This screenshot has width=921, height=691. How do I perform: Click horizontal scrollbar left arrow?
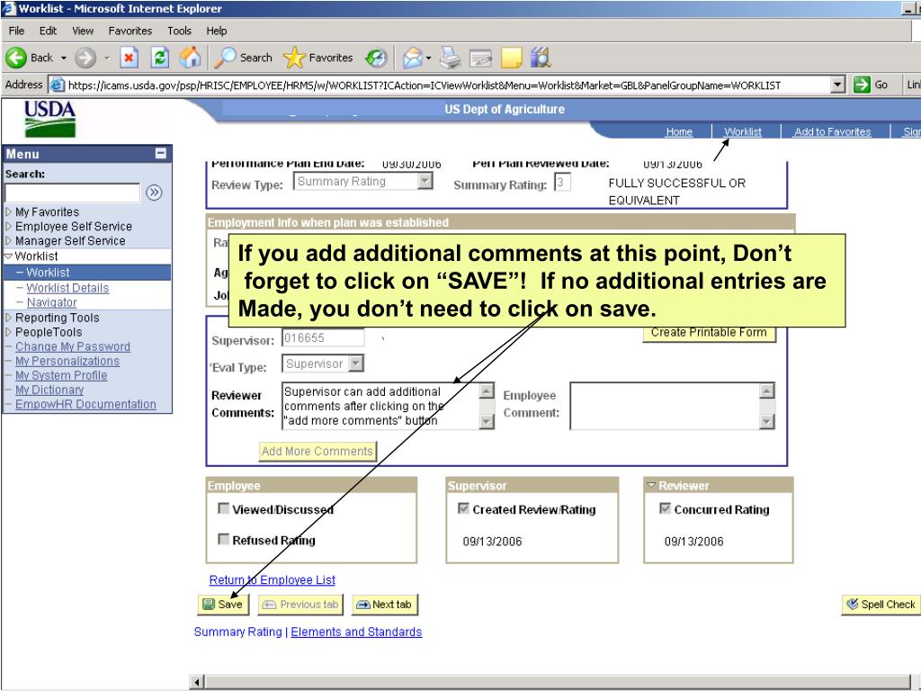197,682
